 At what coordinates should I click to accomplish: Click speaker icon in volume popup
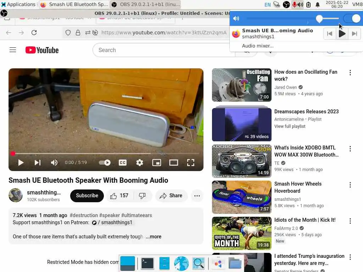tap(236, 18)
